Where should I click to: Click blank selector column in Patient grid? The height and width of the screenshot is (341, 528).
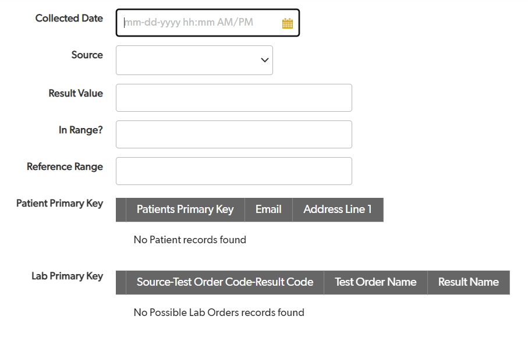point(121,209)
